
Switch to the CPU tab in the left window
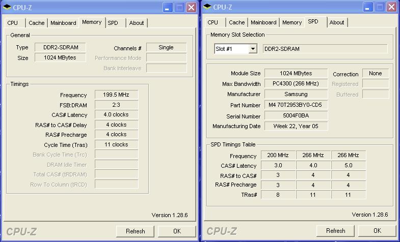click(x=13, y=23)
